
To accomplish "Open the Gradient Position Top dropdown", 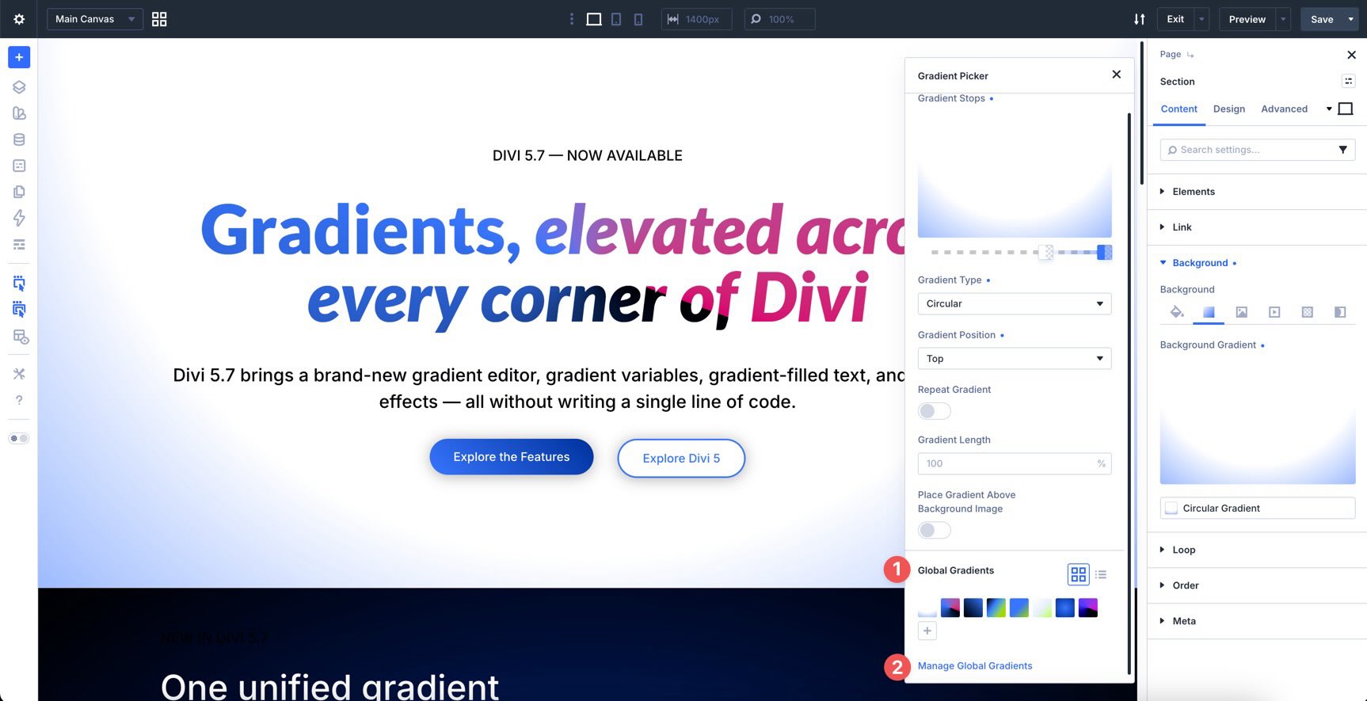I will click(x=1014, y=358).
